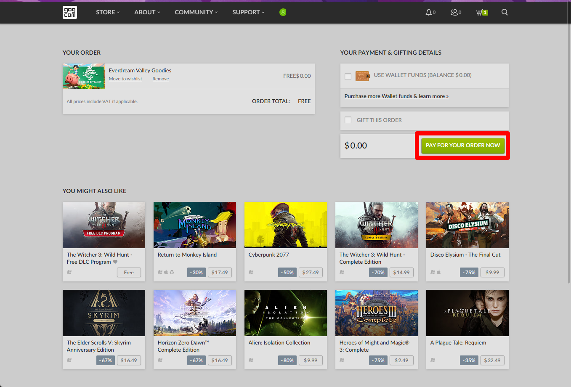Click the $16.49 price for Horizon Zero Dawn
The width and height of the screenshot is (571, 387).
220,360
